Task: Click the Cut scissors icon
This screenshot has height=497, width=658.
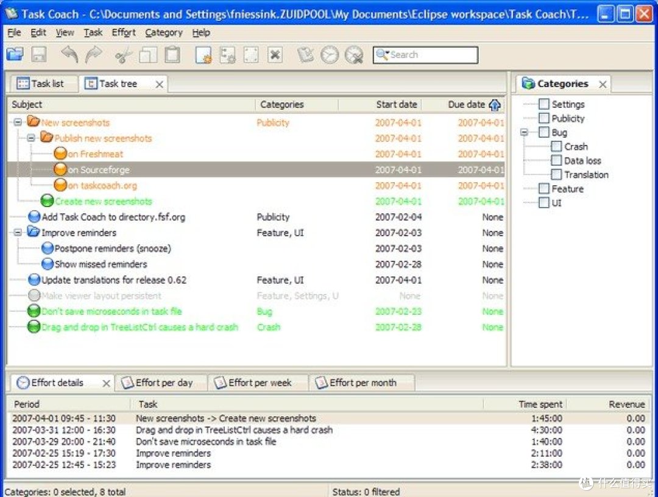Action: pyautogui.click(x=124, y=55)
